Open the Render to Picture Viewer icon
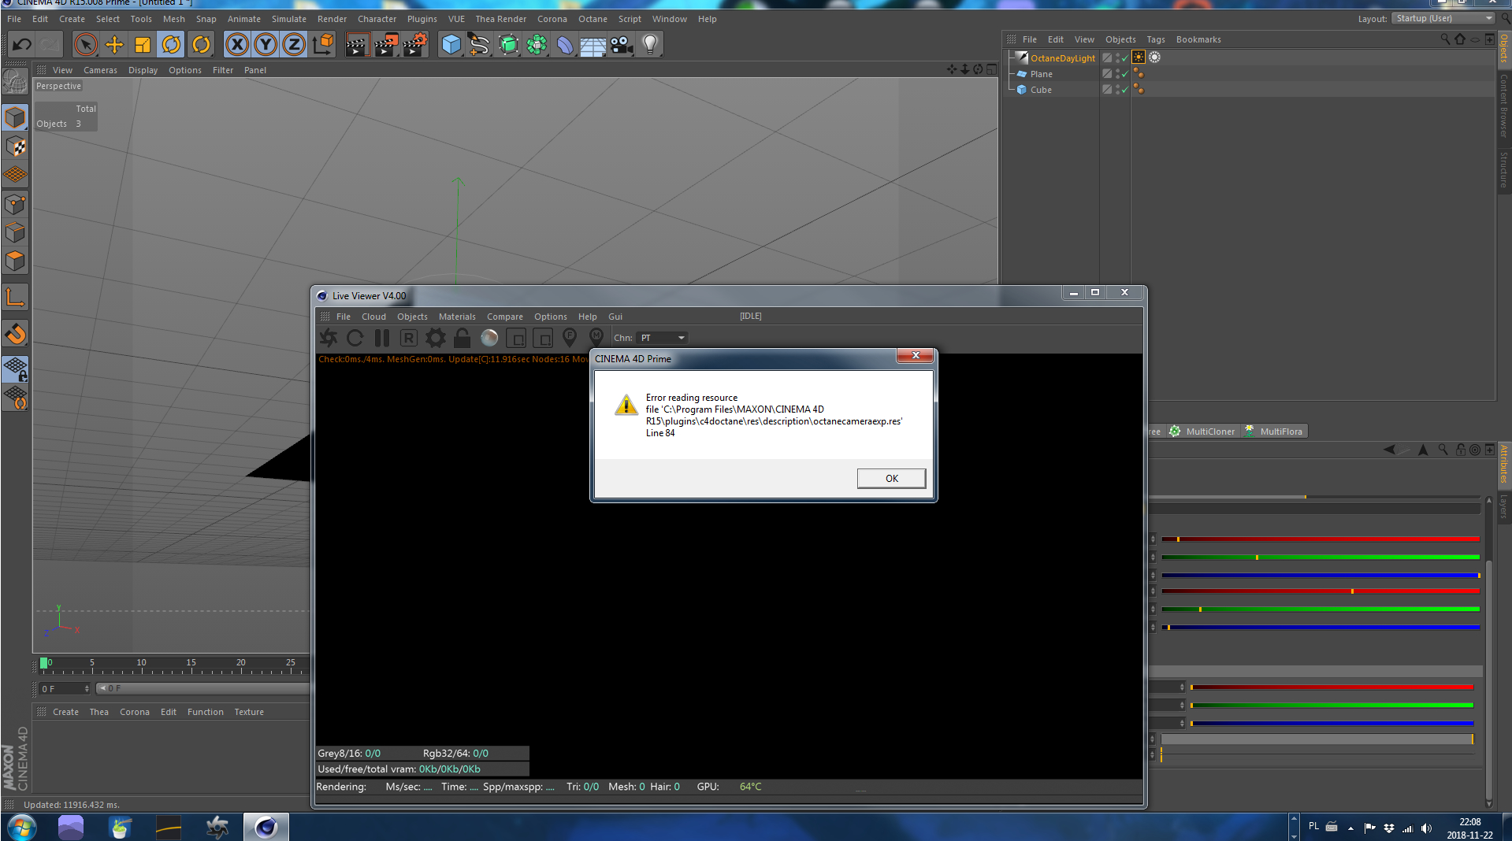The width and height of the screenshot is (1512, 841). point(385,45)
